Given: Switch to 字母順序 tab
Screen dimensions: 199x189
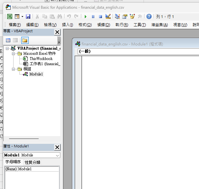Looking at the screenshot, I should [13, 162].
